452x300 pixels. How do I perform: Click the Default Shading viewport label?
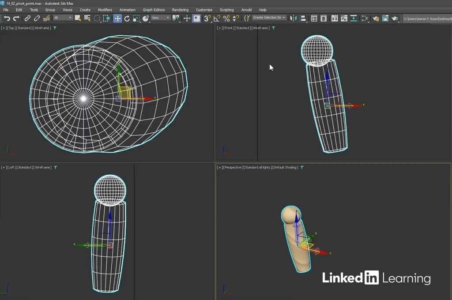285,168
